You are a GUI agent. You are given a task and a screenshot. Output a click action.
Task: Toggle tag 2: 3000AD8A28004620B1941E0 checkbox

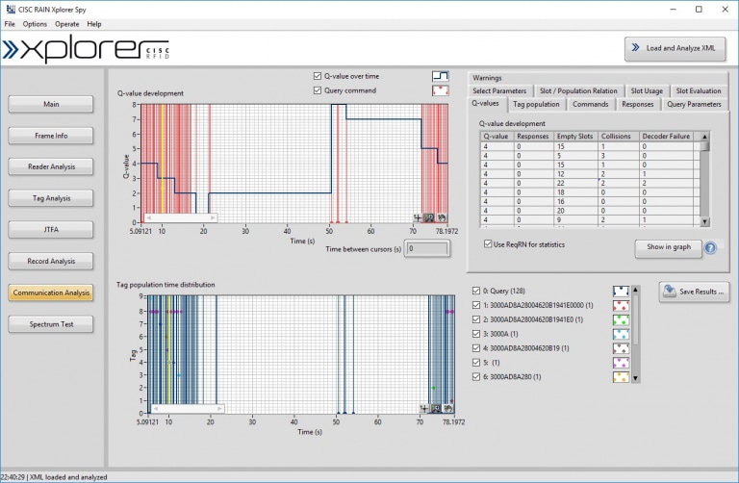[476, 319]
